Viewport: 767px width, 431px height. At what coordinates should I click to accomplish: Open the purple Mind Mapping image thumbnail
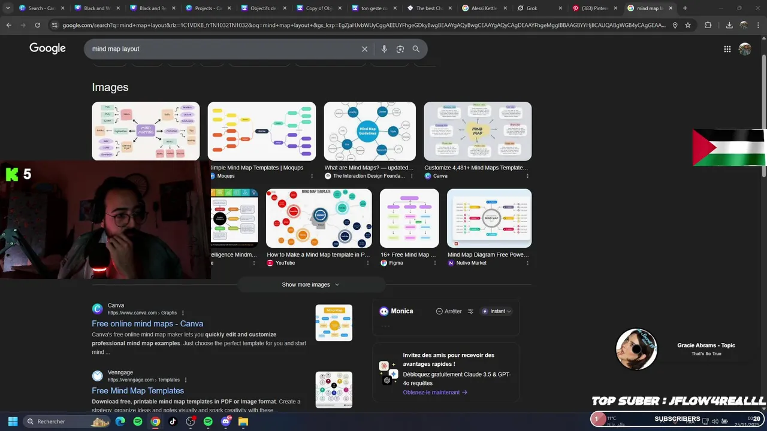point(146,131)
